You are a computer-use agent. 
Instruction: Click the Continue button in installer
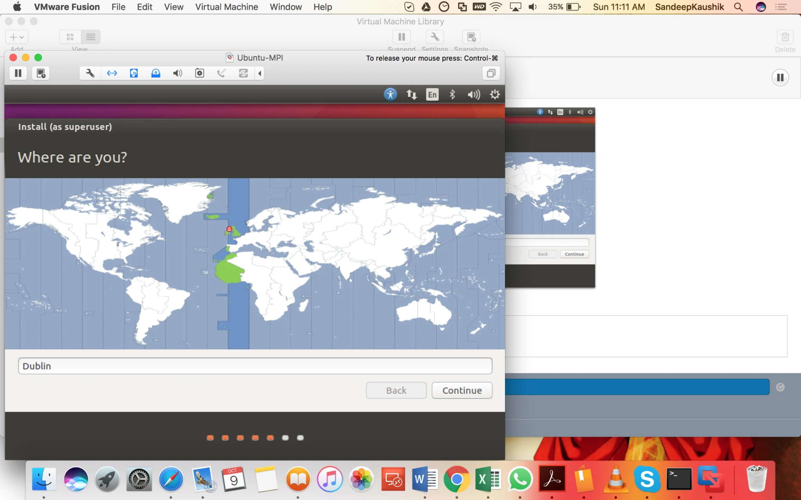[462, 390]
